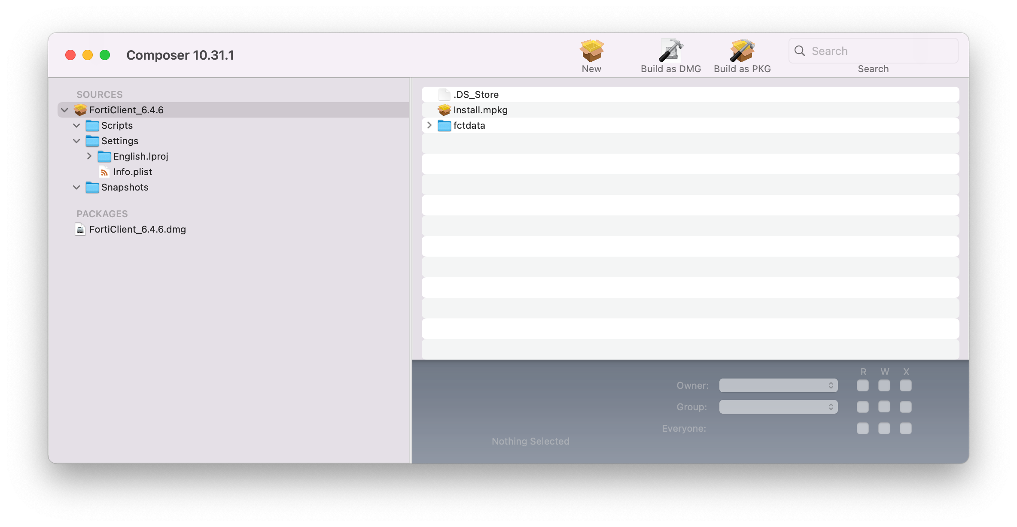
Task: Toggle Group read permission checkbox
Action: click(863, 407)
